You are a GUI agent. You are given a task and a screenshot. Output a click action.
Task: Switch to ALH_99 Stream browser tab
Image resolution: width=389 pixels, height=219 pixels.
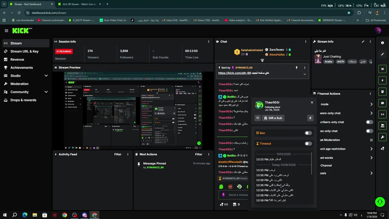[79, 4]
